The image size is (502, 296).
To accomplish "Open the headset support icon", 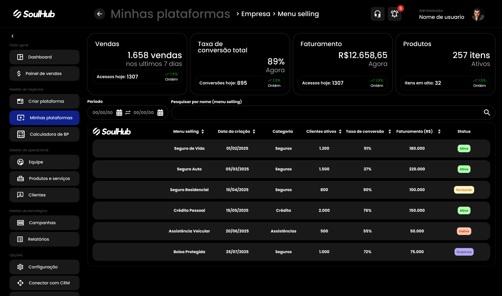I will coord(378,14).
